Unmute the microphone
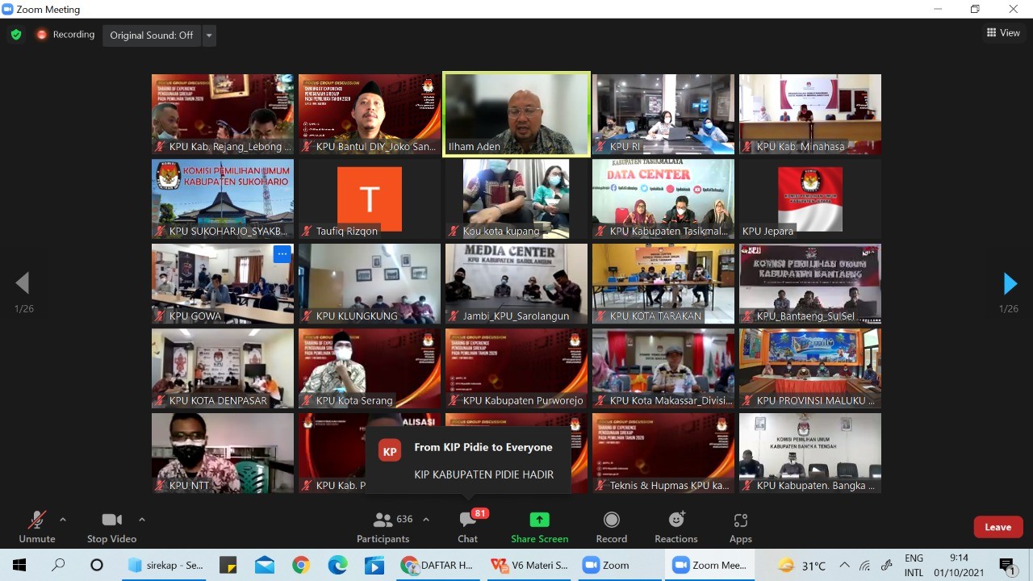This screenshot has width=1033, height=581. pyautogui.click(x=36, y=527)
